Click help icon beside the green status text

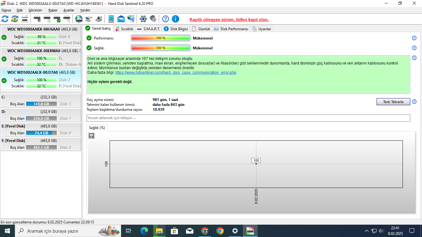(x=414, y=58)
